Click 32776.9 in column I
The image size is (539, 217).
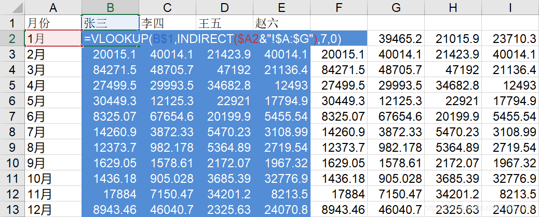pos(510,178)
